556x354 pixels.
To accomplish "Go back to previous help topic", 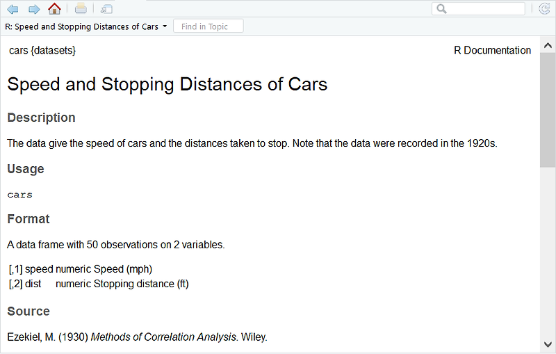I will (13, 9).
